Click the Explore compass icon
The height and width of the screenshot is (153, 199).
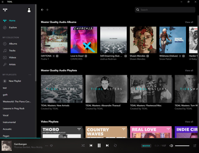pyautogui.click(x=5, y=27)
